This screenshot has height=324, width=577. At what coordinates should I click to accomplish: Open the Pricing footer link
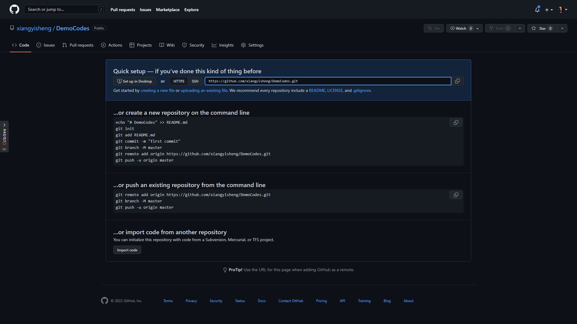pos(321,301)
